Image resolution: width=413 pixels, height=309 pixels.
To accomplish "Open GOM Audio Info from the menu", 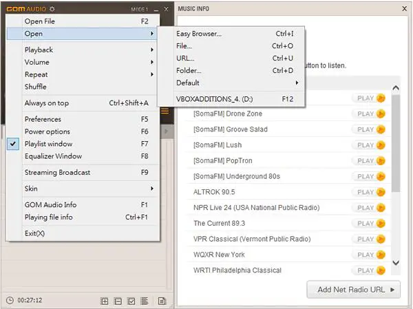I will tap(83, 204).
